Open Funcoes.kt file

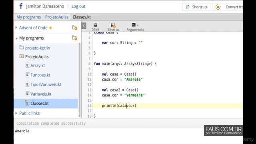40,75
